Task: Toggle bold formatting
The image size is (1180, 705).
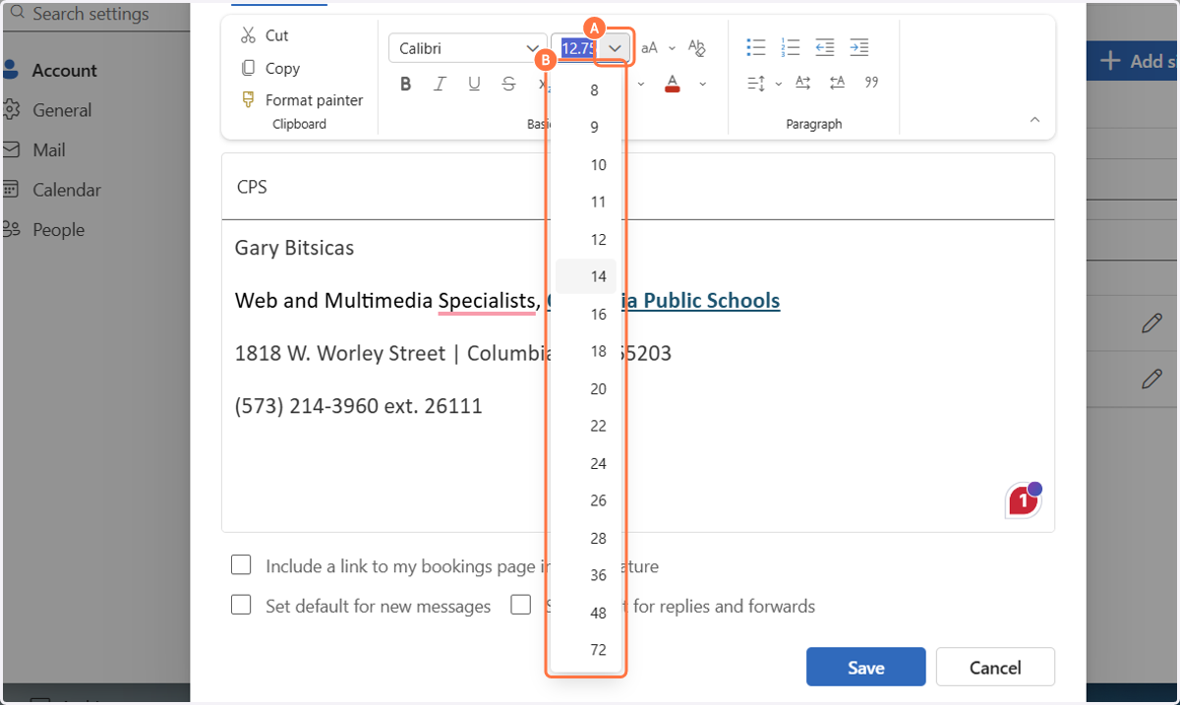Action: point(405,85)
